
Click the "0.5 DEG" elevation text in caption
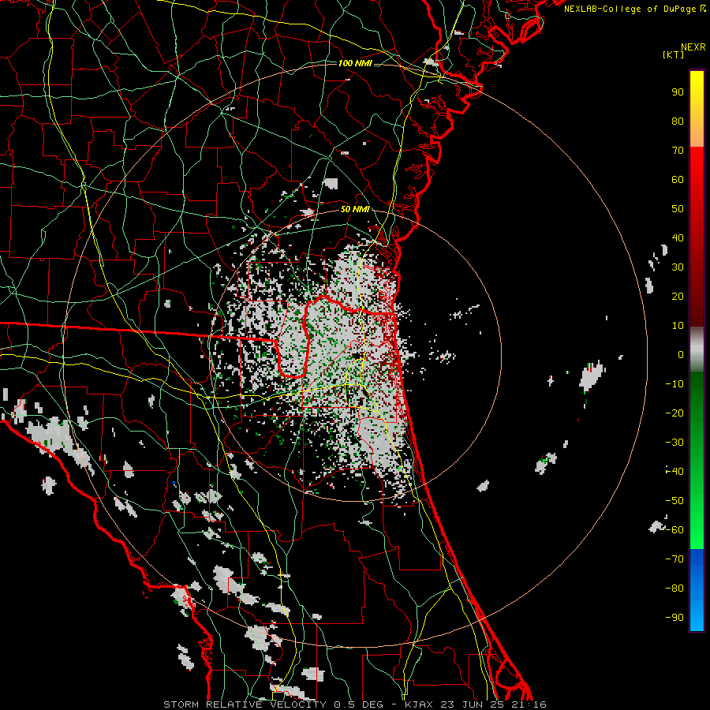coord(358,704)
